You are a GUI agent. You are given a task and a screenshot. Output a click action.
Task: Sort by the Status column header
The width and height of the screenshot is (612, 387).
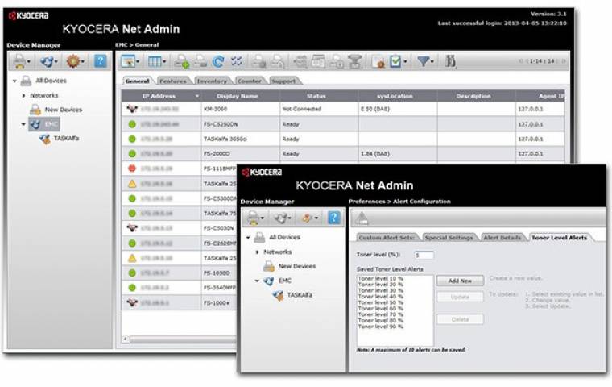(x=316, y=96)
